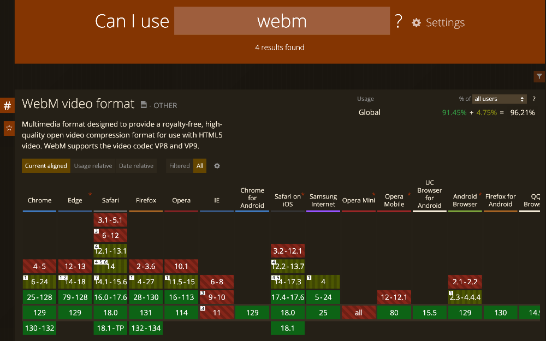Click the Opera column header
546x341 pixels.
(x=181, y=200)
